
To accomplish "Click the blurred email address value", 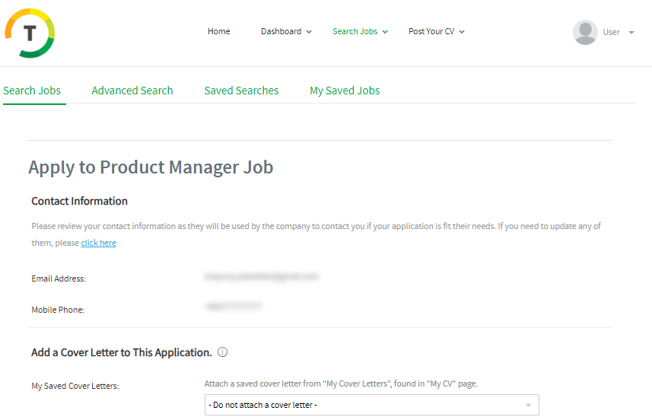I will point(261,277).
